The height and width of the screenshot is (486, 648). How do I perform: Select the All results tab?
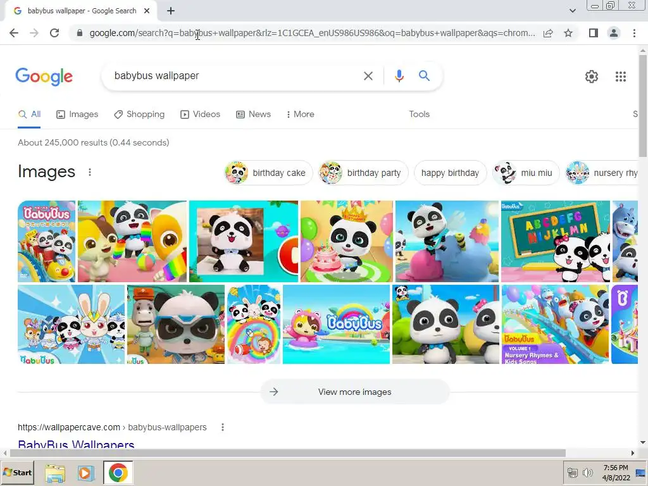click(29, 115)
